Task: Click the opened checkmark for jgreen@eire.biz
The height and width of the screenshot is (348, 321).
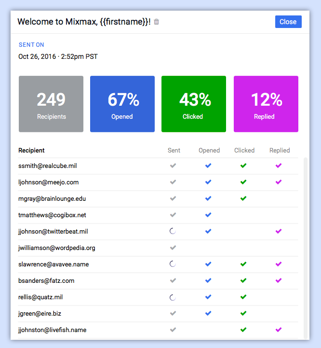Action: coord(208,313)
